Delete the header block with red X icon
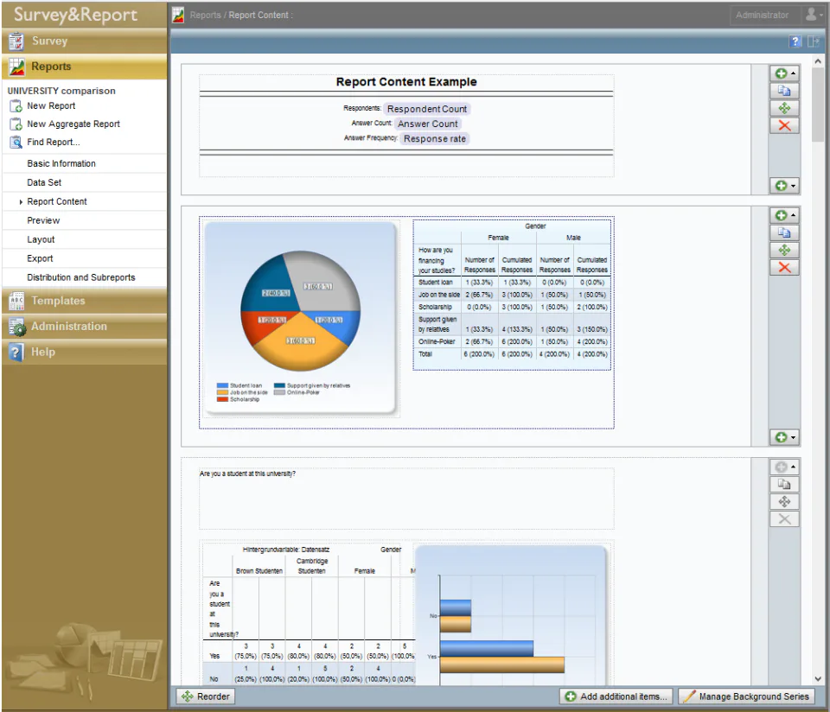 784,126
